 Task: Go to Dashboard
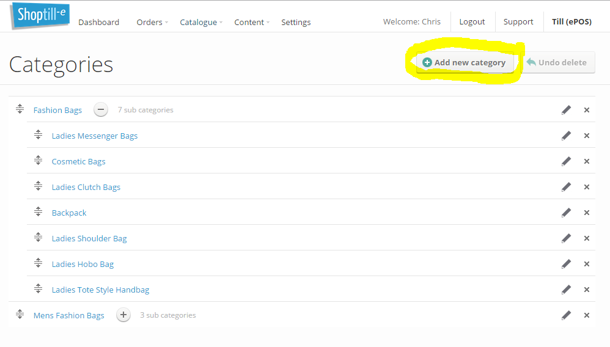(x=99, y=22)
